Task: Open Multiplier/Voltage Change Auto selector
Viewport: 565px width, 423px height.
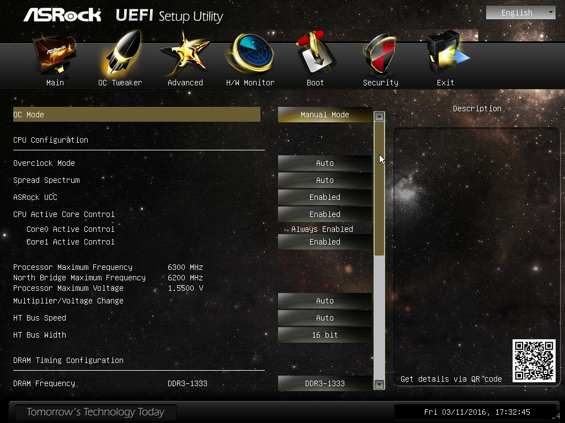Action: click(324, 301)
